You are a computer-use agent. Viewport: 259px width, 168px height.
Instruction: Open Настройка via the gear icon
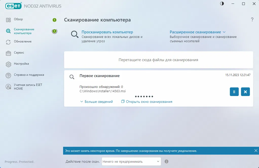point(8,64)
